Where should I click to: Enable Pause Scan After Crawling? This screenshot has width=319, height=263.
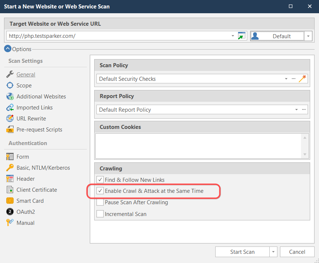pyautogui.click(x=100, y=202)
